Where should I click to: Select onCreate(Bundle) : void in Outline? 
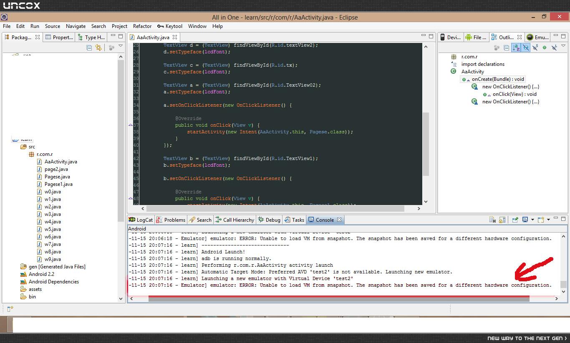[493, 79]
